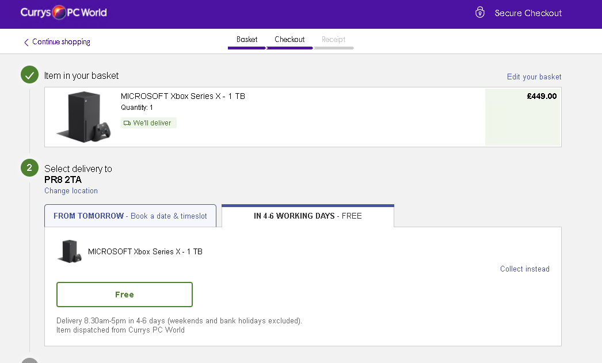Click the PR8 2TA postcode

63,179
